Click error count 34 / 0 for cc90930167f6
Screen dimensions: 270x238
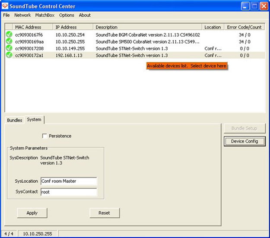(x=245, y=35)
